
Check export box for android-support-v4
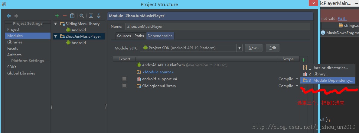pyautogui.click(x=124, y=79)
